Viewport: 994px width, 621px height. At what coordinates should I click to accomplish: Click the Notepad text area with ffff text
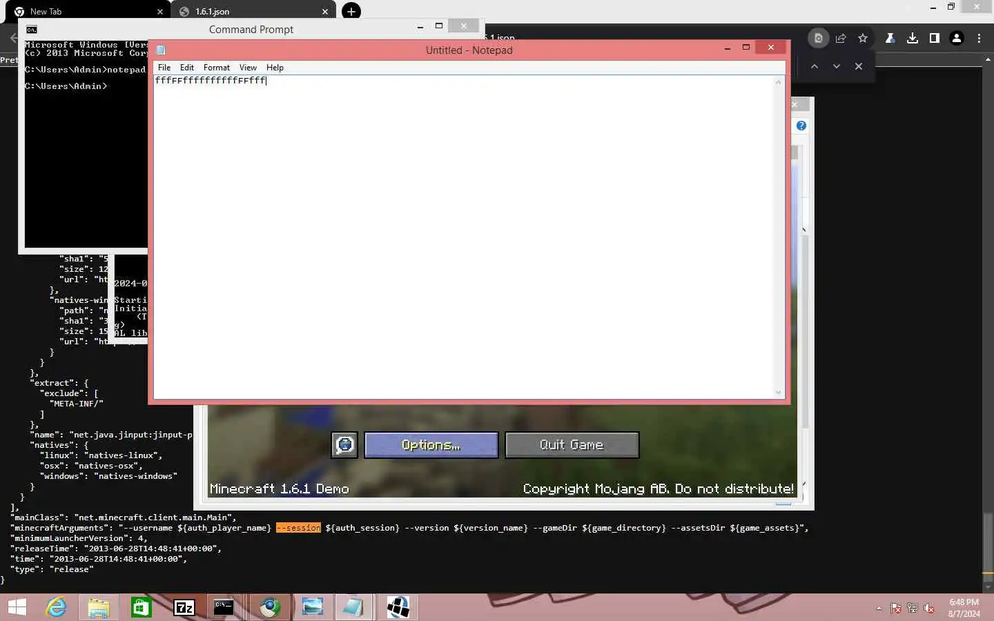(x=465, y=236)
